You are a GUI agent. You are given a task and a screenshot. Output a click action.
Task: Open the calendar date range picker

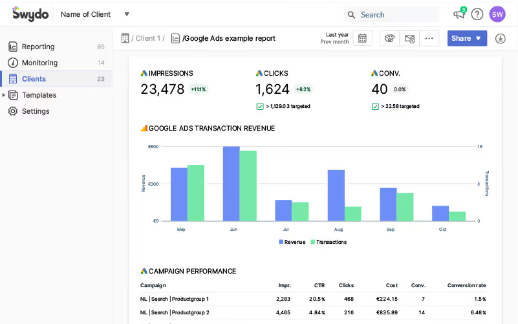362,39
